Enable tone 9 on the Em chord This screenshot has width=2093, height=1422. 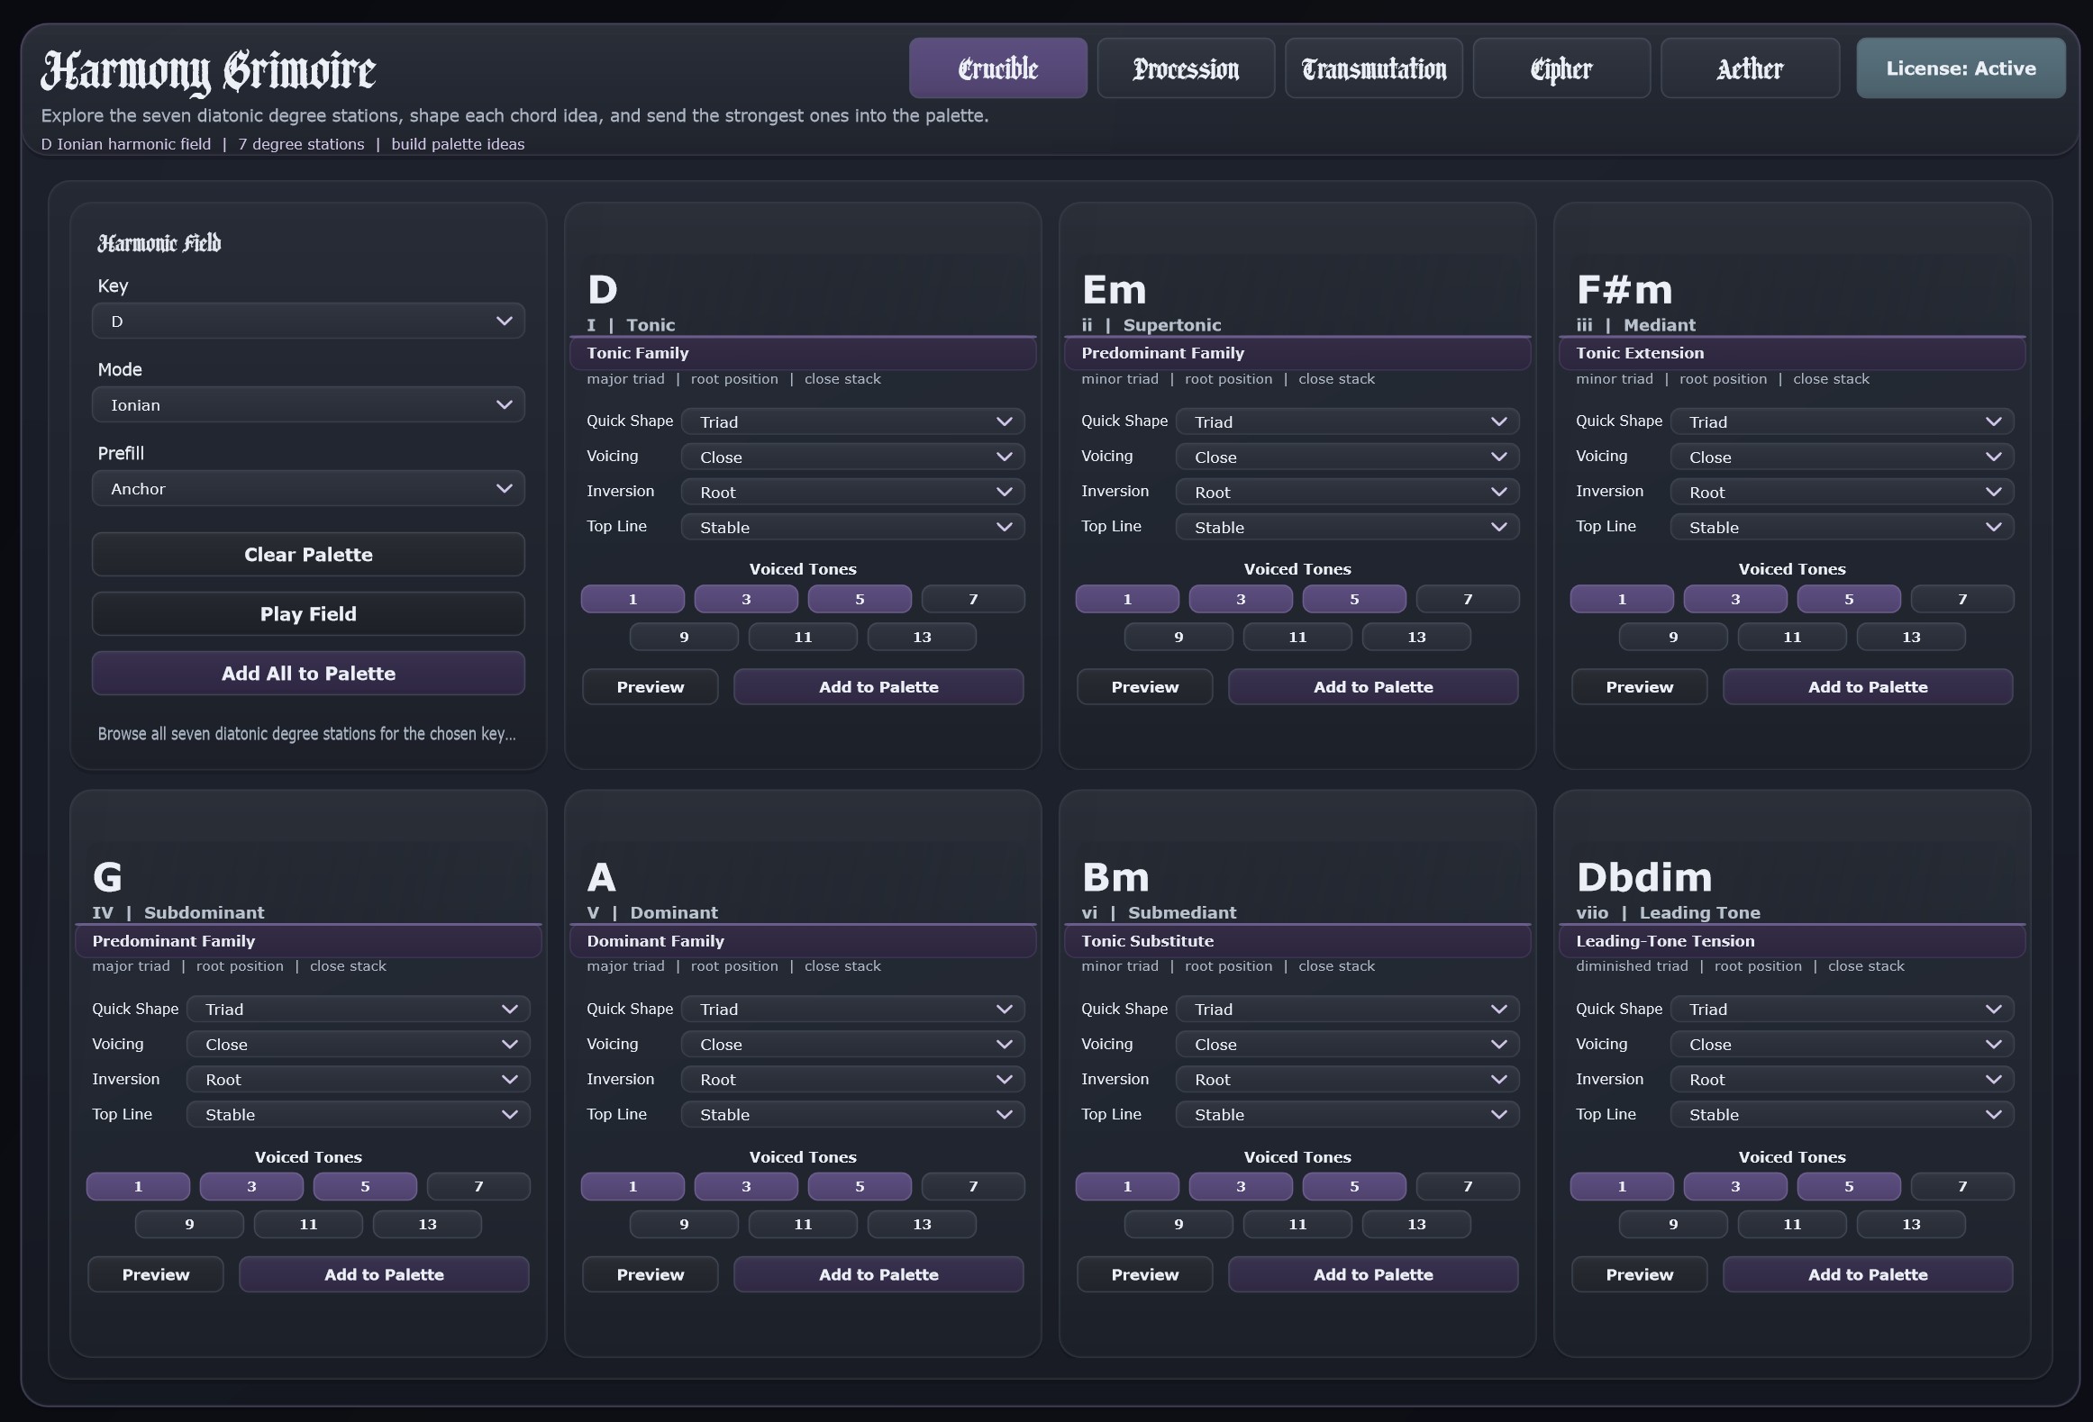pos(1178,637)
